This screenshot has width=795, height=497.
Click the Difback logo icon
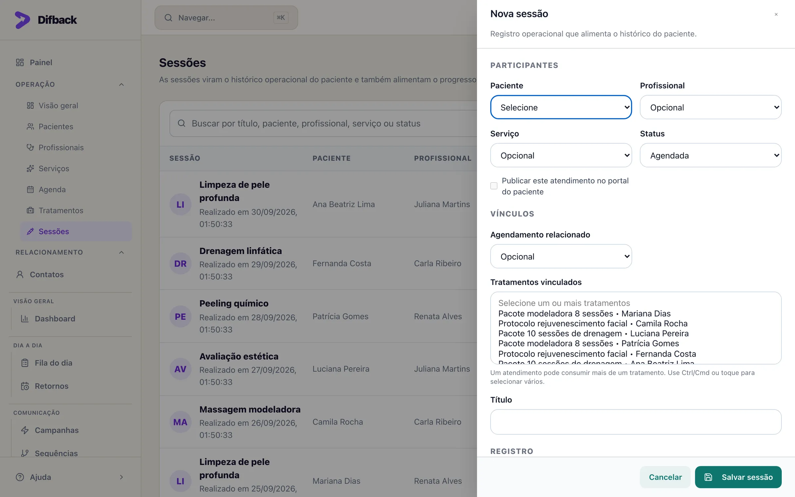tap(22, 20)
